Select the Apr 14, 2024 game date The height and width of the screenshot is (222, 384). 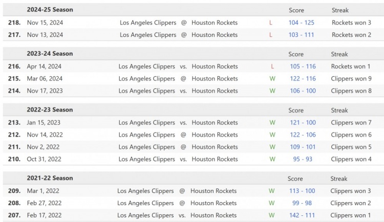coord(44,66)
